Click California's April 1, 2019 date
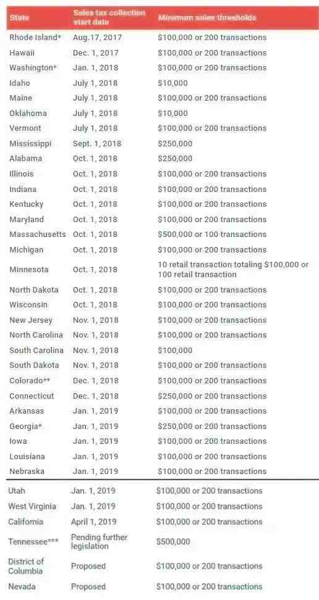Image resolution: width=319 pixels, height=600 pixels. [94, 522]
